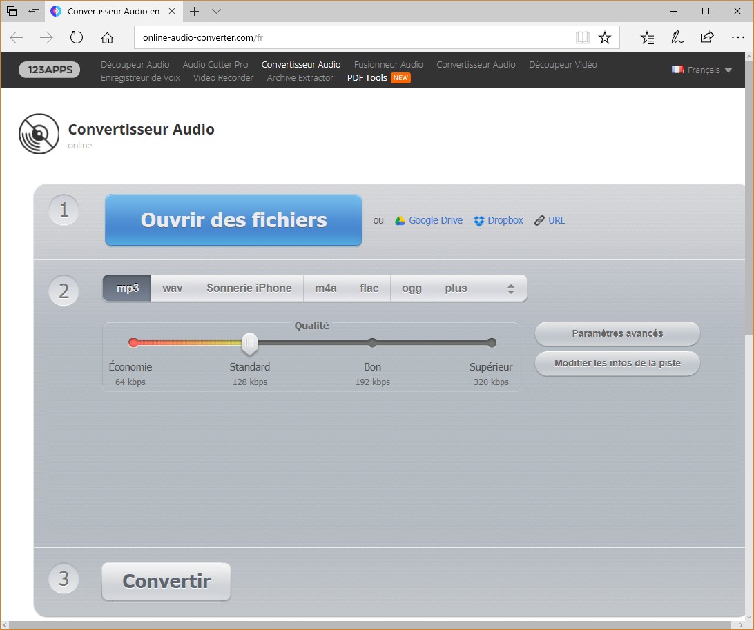The height and width of the screenshot is (630, 754).
Task: Open the favorites hub icon
Action: [x=647, y=38]
